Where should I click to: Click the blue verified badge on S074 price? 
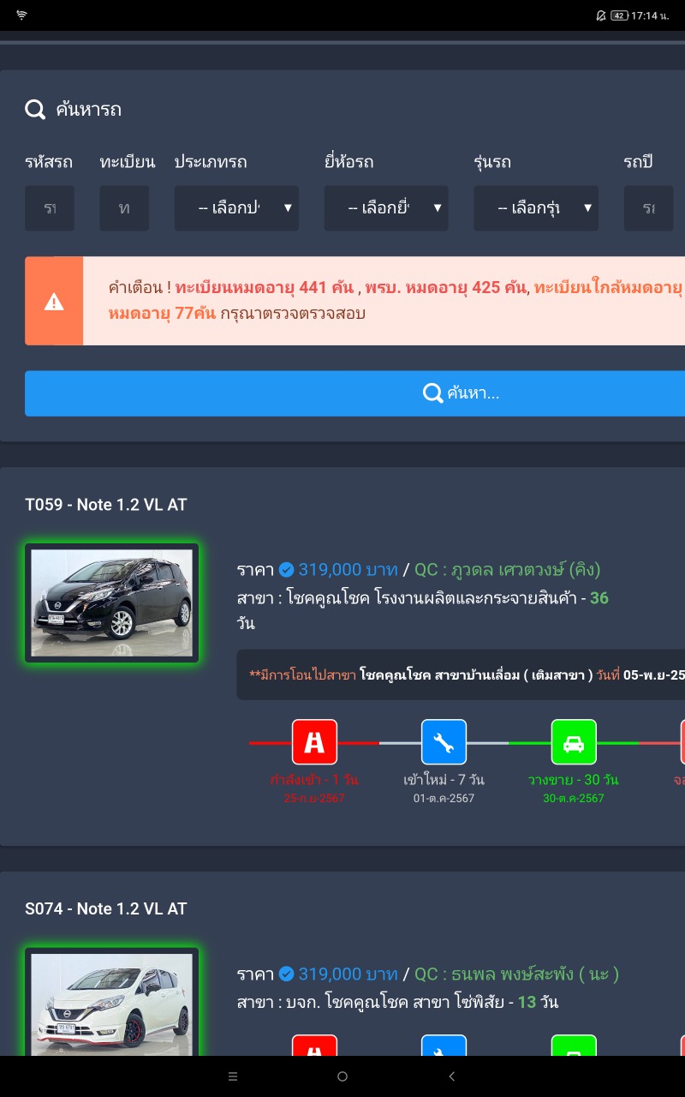287,974
